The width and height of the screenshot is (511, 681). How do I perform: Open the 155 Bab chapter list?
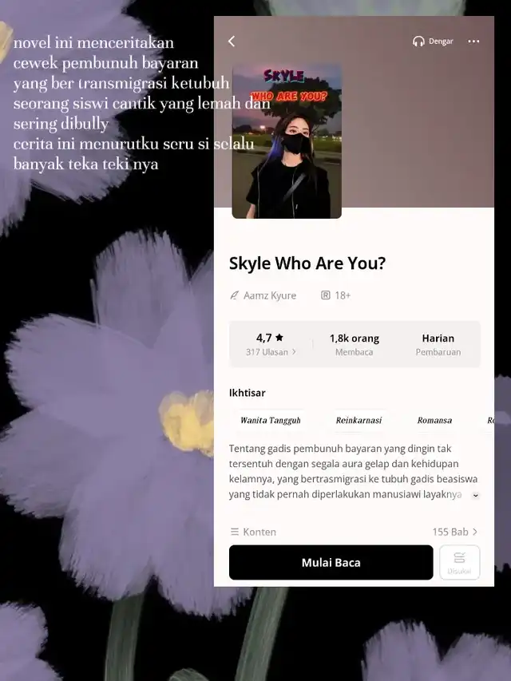[455, 532]
